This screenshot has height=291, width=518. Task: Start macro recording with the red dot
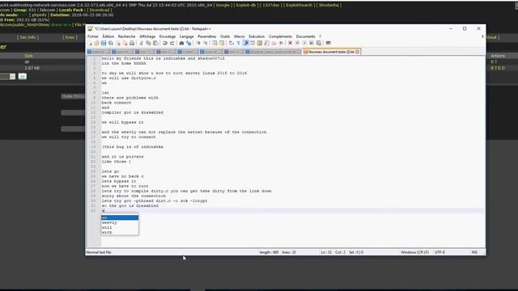point(291,43)
